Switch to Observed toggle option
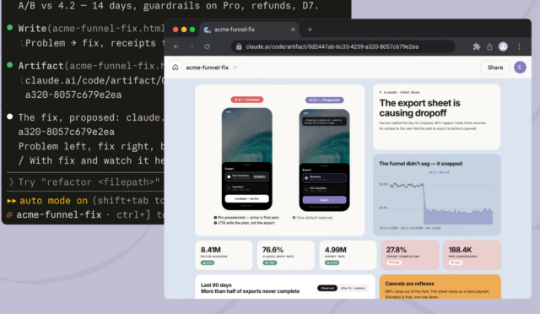This screenshot has width=540, height=314. point(327,288)
